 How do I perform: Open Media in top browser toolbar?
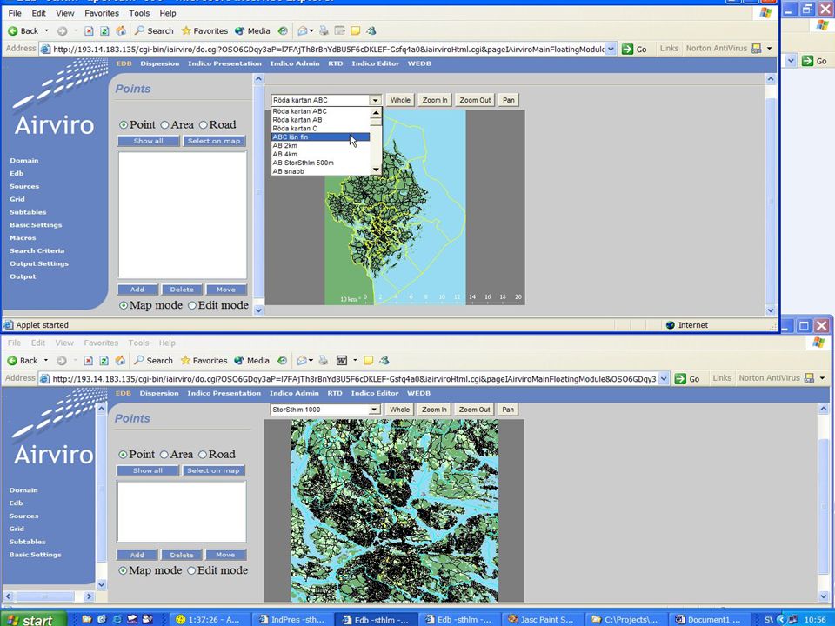(x=252, y=31)
